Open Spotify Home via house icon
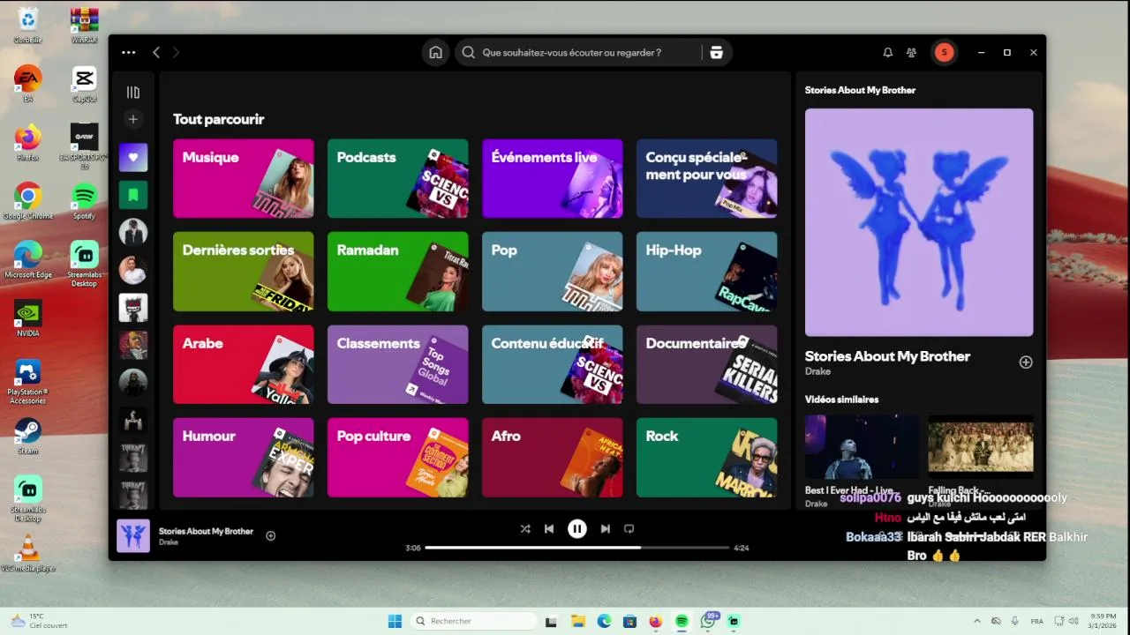The height and width of the screenshot is (635, 1130). click(x=435, y=53)
